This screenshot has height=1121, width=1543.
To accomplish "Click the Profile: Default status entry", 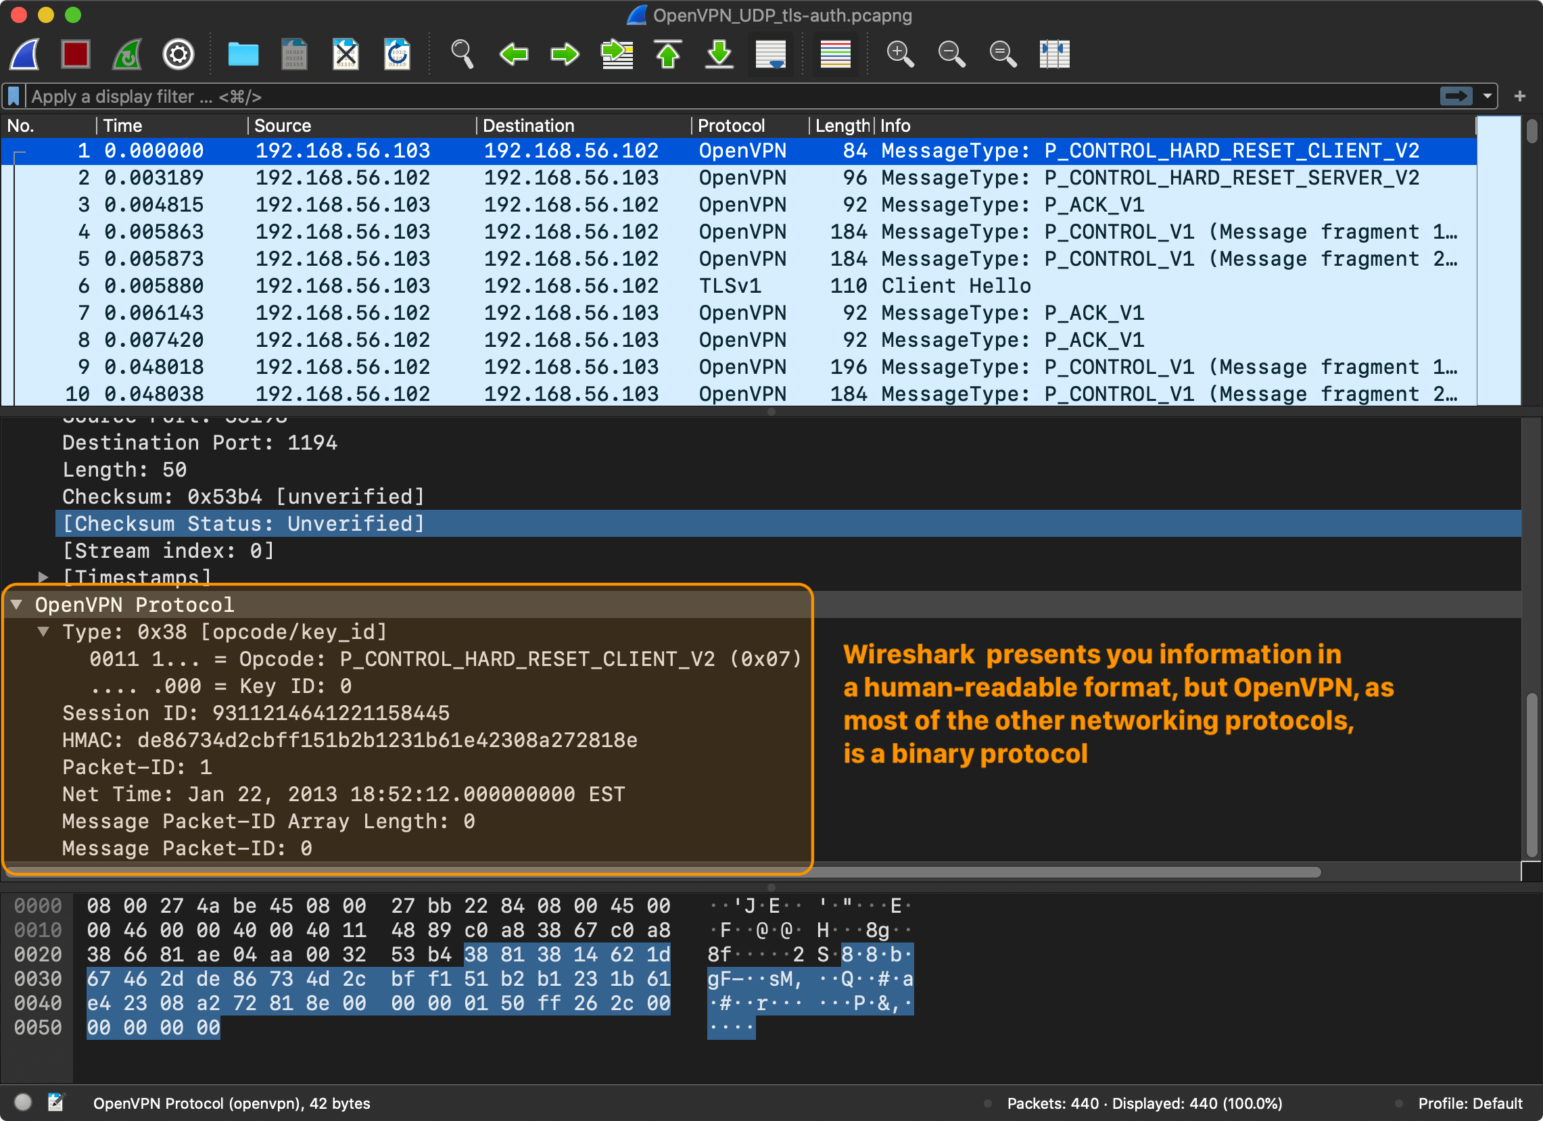I will (x=1469, y=1103).
